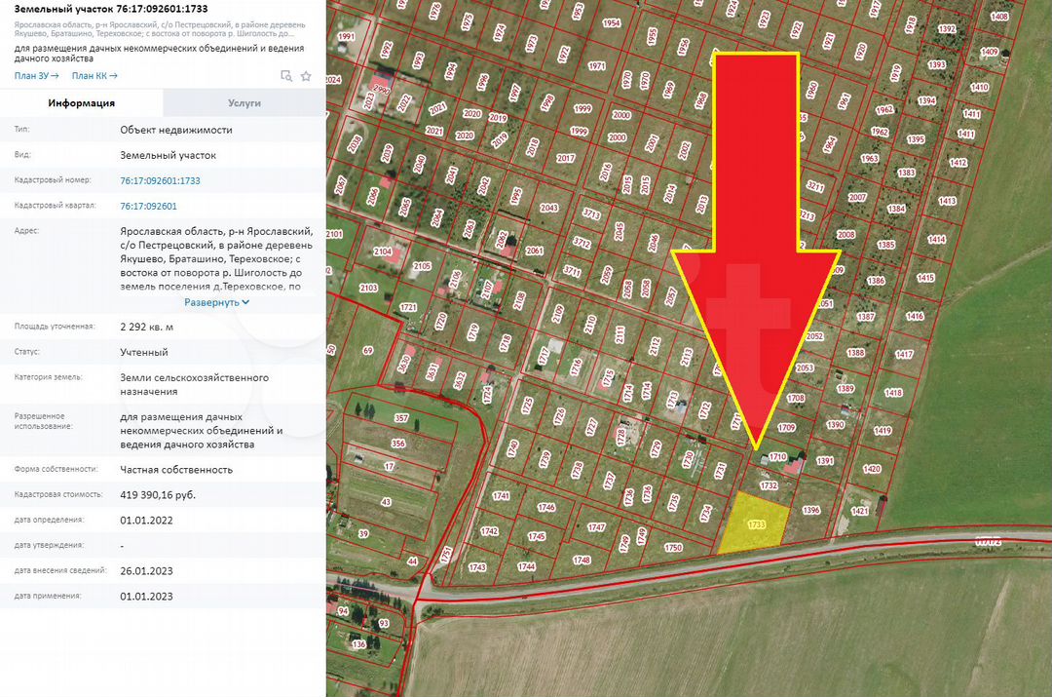Select the highlighted yellow parcel 1733

click(753, 523)
